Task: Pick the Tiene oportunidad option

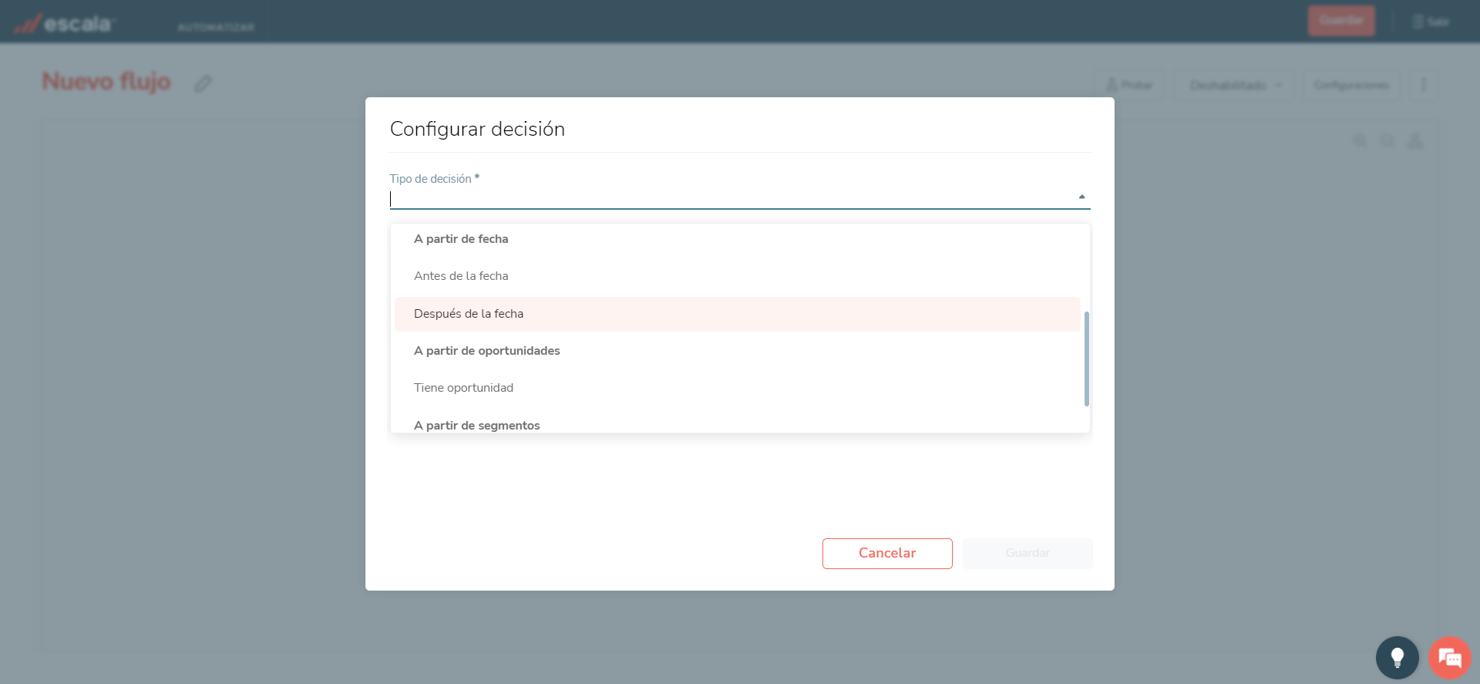Action: [463, 388]
